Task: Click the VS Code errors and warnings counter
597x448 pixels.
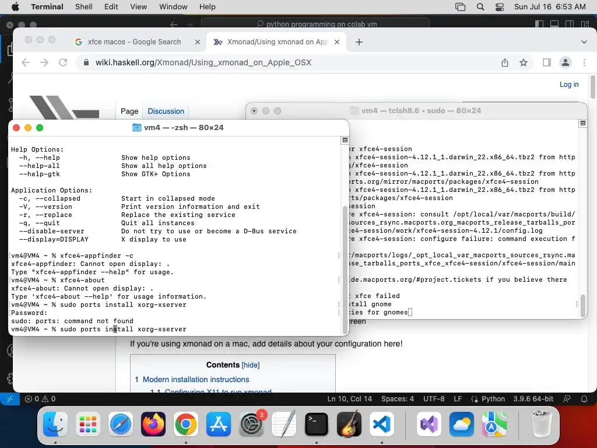Action: (x=40, y=399)
